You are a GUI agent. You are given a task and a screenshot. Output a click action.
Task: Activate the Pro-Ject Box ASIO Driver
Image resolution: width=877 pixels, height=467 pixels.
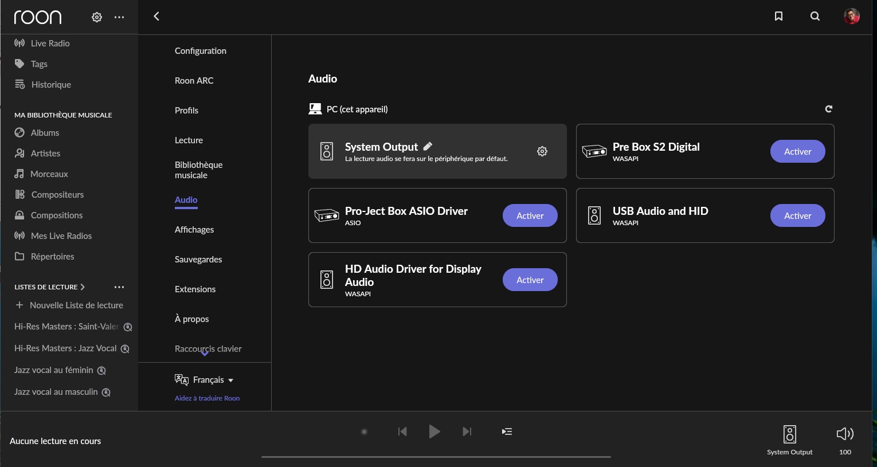(x=530, y=215)
